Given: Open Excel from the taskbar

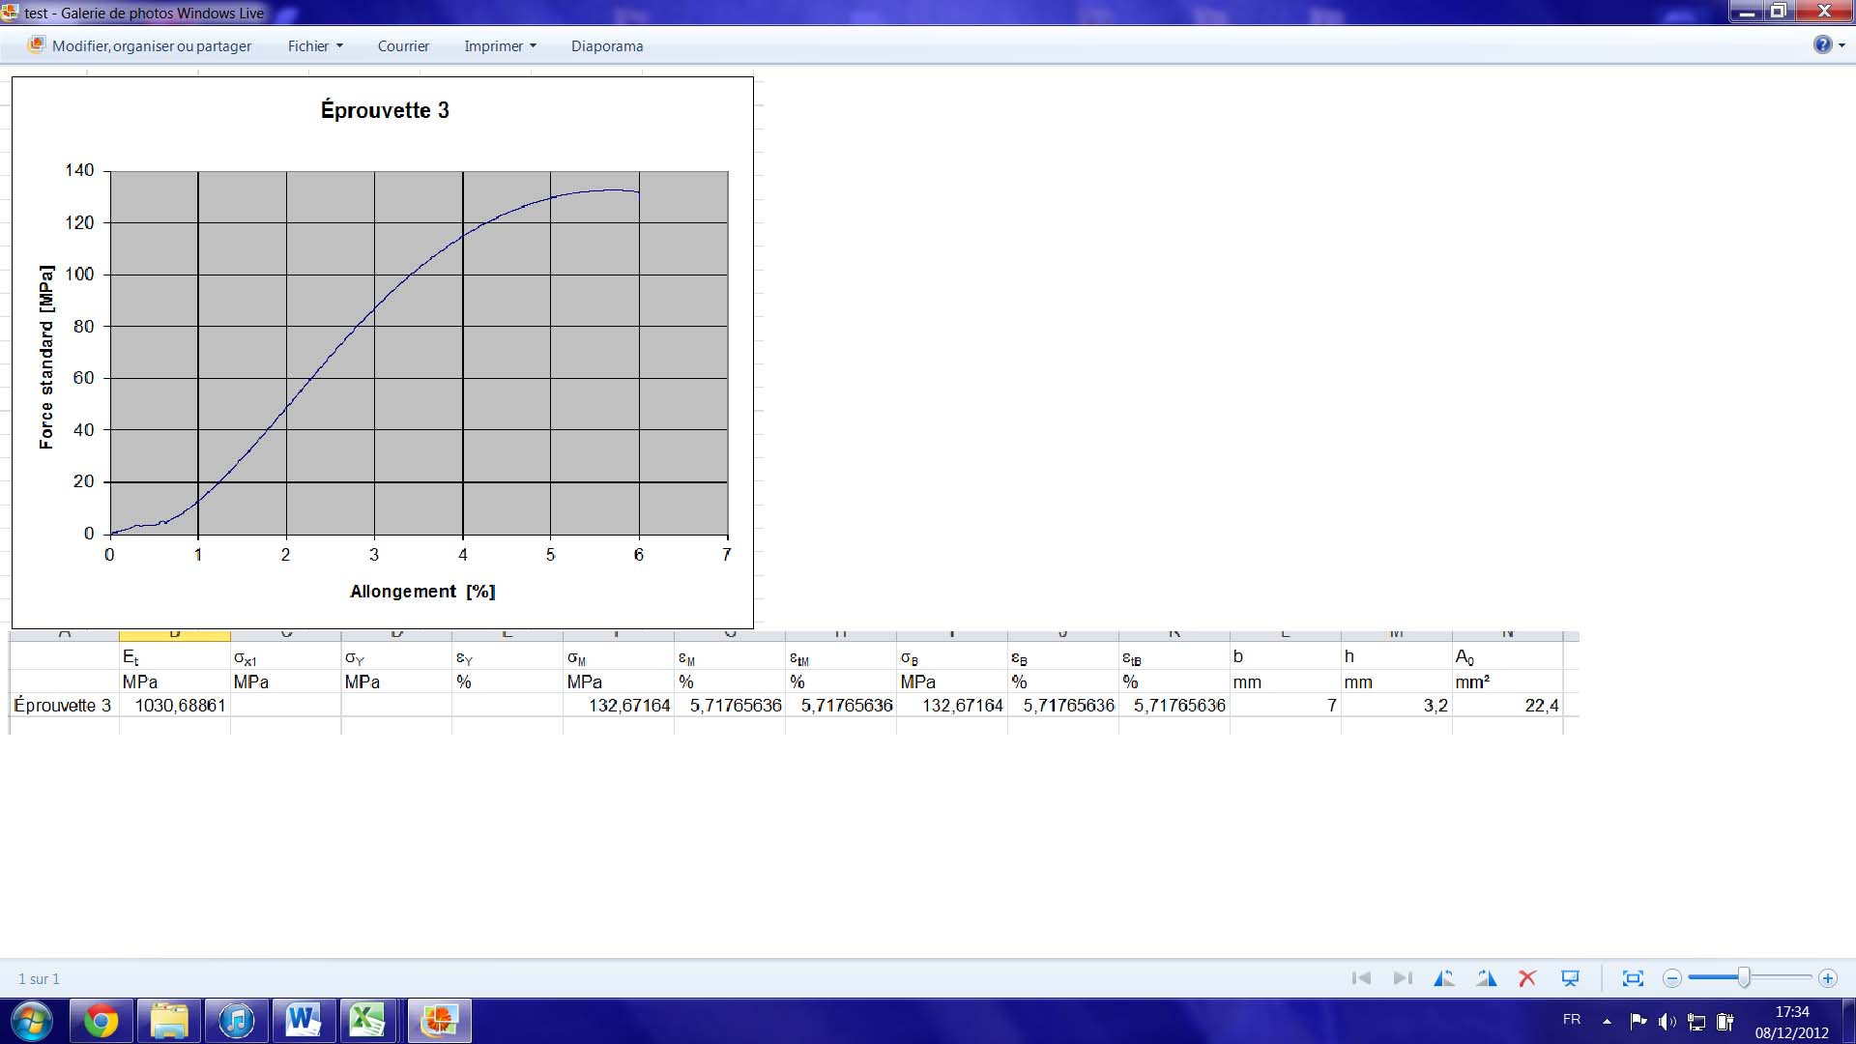Looking at the screenshot, I should (366, 1020).
